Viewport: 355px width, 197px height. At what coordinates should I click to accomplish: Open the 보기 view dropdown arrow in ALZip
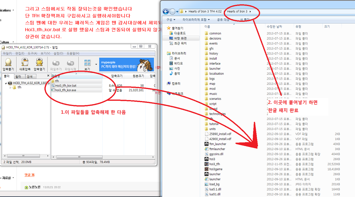[x=96, y=65]
